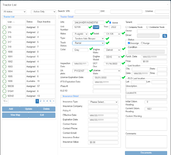The height and width of the screenshot is (155, 171).
Task: Check the Company Truck box
Action: coord(127,27)
